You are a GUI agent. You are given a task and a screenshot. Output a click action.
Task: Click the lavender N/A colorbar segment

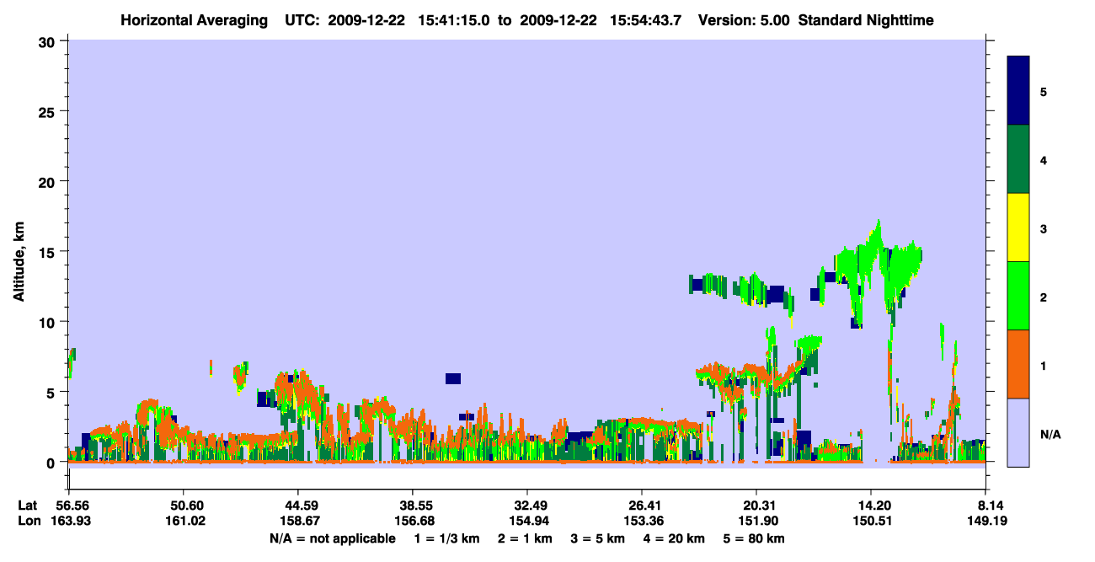[x=1018, y=432]
